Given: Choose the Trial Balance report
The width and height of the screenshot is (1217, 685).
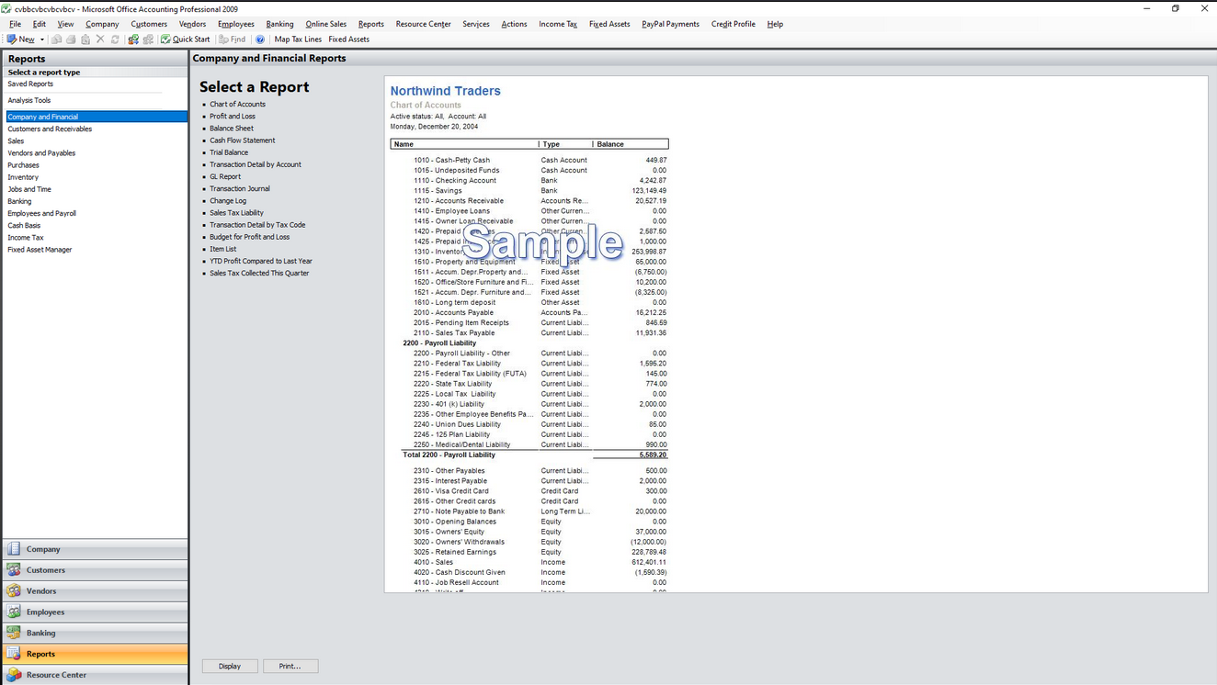Looking at the screenshot, I should click(229, 152).
